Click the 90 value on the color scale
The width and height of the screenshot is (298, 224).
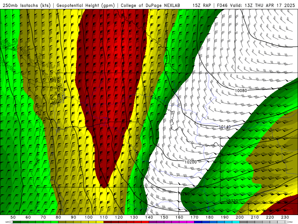point(73,217)
